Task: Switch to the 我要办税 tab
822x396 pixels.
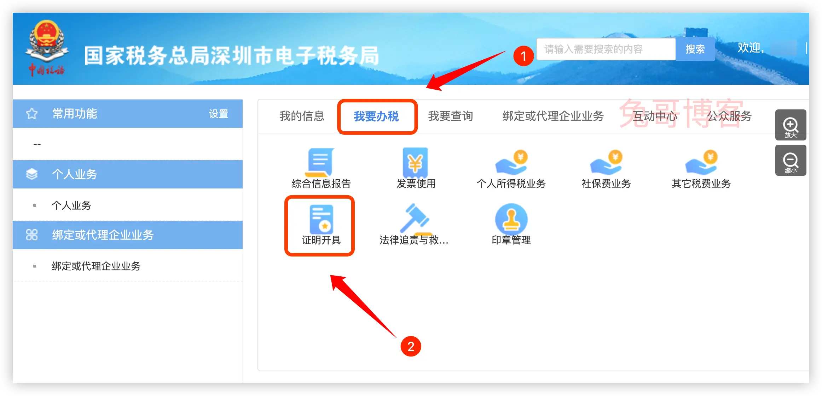Action: tap(376, 116)
